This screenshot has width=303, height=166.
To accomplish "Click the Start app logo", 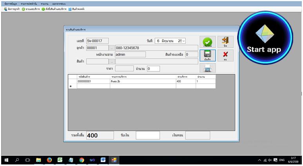I will 263,37.
